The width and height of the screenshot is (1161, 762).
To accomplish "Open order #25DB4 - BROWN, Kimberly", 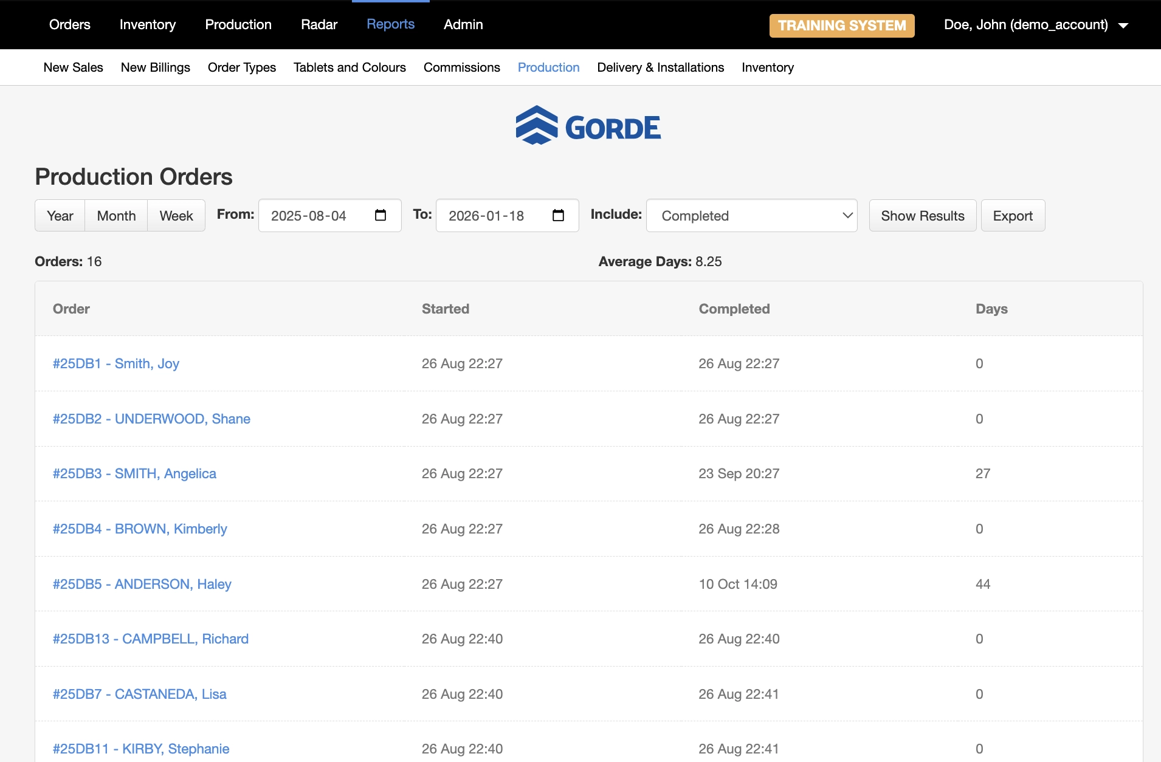I will tap(140, 529).
